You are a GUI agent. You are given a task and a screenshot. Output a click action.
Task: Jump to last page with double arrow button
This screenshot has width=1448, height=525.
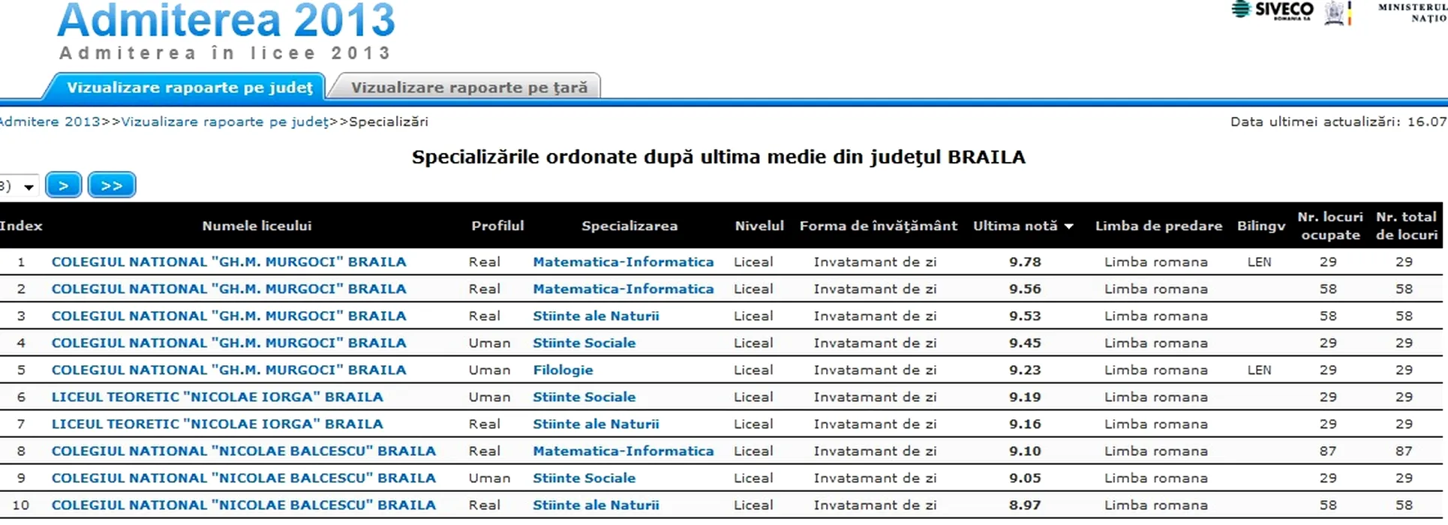pos(112,185)
